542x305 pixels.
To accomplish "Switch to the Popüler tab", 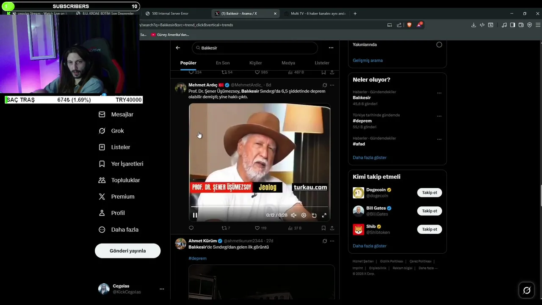I will [x=188, y=63].
